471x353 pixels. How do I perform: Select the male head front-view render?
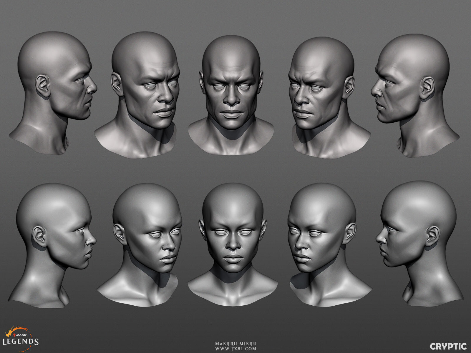click(x=231, y=95)
